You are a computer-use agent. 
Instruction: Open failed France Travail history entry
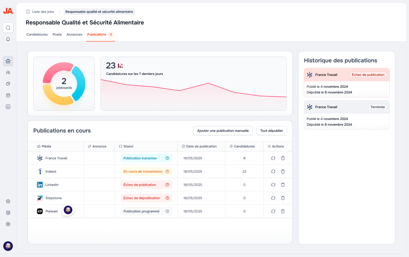point(347,83)
